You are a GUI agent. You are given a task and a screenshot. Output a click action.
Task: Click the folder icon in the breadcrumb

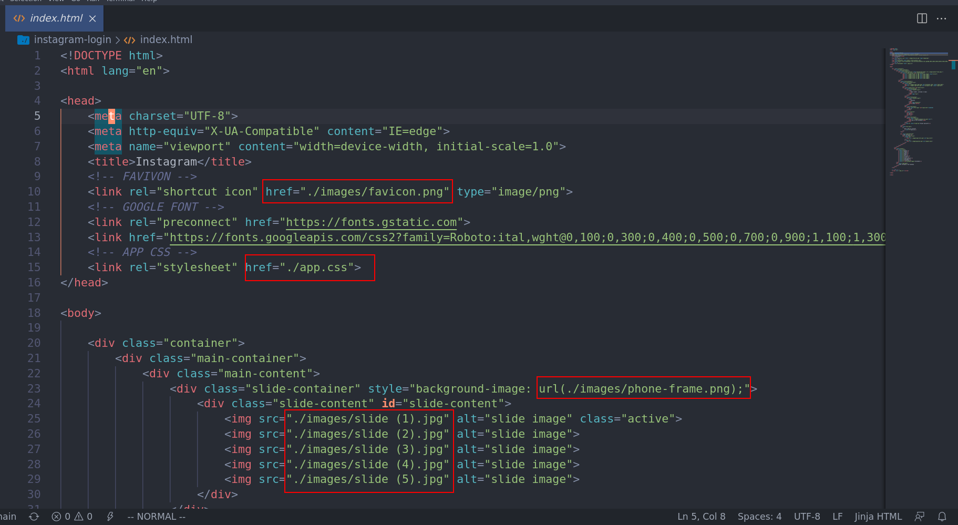(23, 40)
